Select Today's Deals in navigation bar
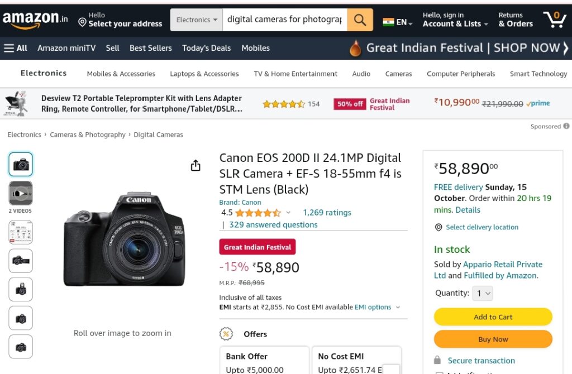 click(x=207, y=48)
